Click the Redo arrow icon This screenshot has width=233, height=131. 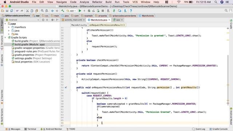(x=22, y=11)
